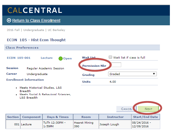Click the Class Preferences section header
This screenshot has height=133, width=175.
pos(82,48)
